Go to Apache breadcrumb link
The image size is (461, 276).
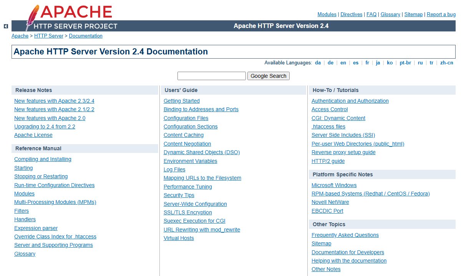point(20,36)
